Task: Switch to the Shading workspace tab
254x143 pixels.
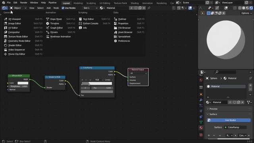Action: (x=135, y=3)
